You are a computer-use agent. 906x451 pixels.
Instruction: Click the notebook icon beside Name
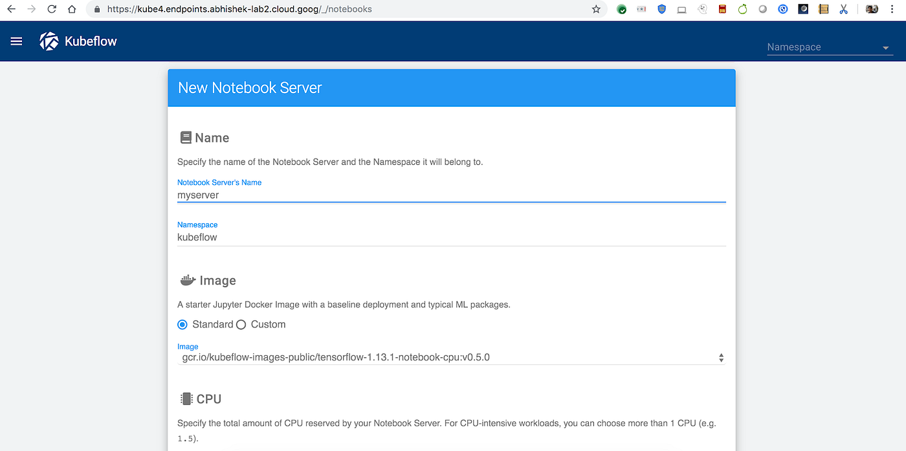(186, 138)
